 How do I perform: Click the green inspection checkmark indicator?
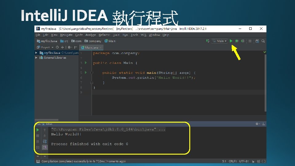pos(265,52)
